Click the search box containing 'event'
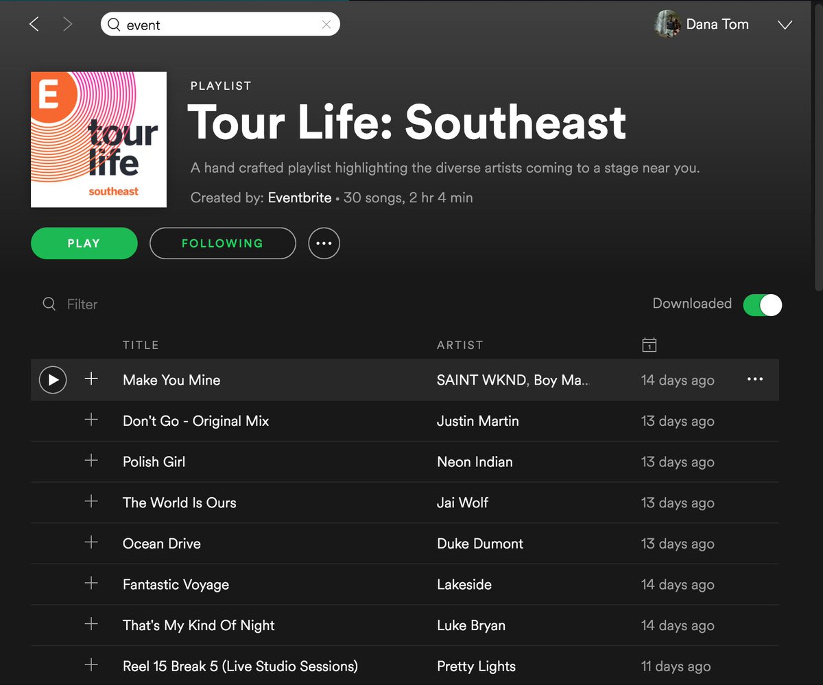Screen dimensions: 823x685 (x=220, y=25)
